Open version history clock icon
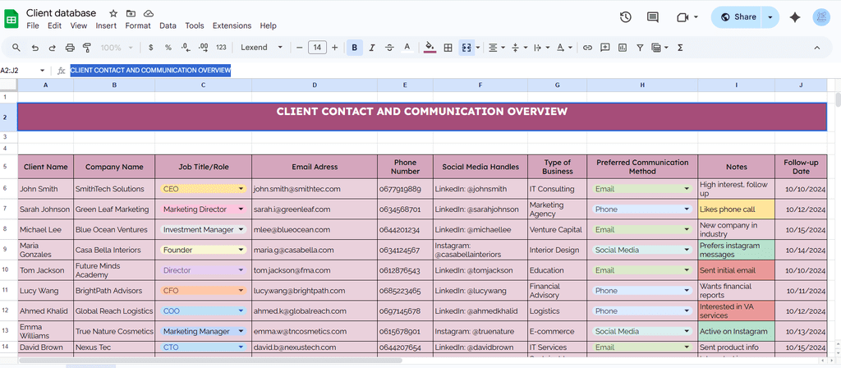 (x=626, y=16)
